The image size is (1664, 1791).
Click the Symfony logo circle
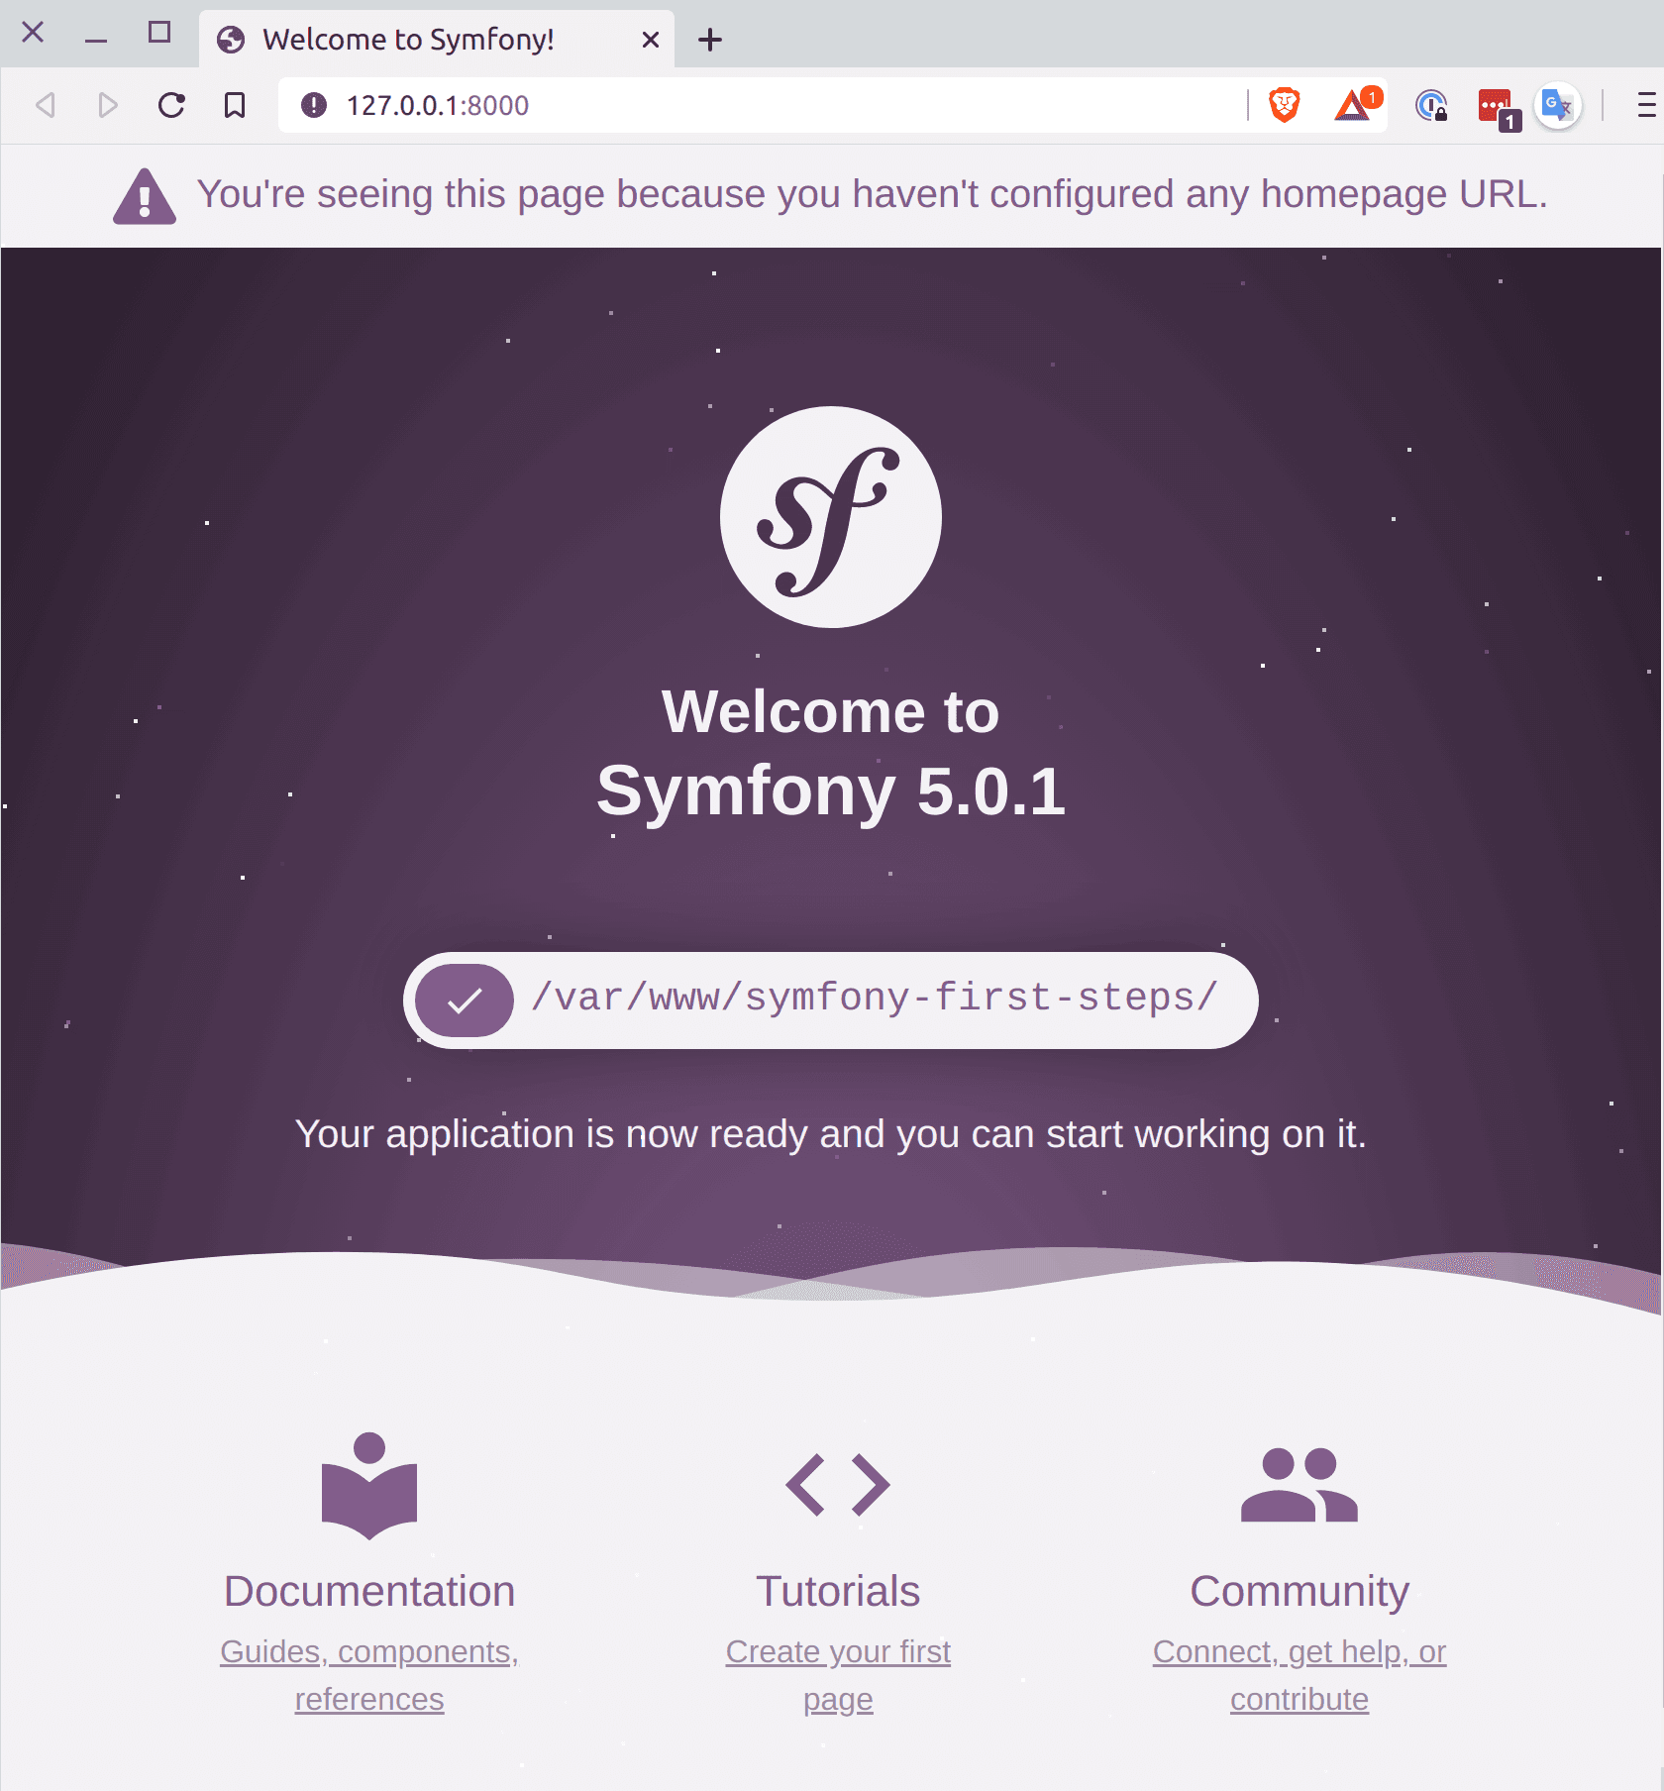831,517
